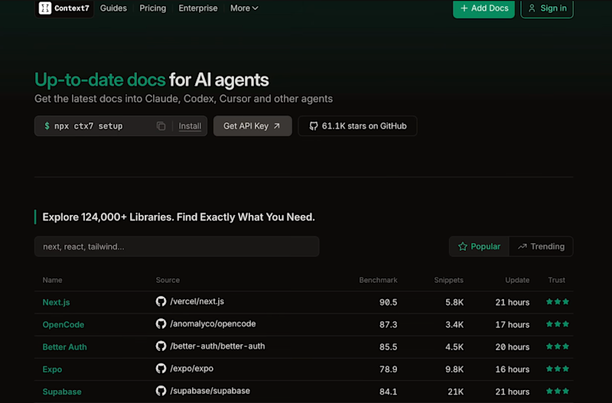Click GitHub icon in stars button
Screen dimensions: 612x403
(314, 126)
